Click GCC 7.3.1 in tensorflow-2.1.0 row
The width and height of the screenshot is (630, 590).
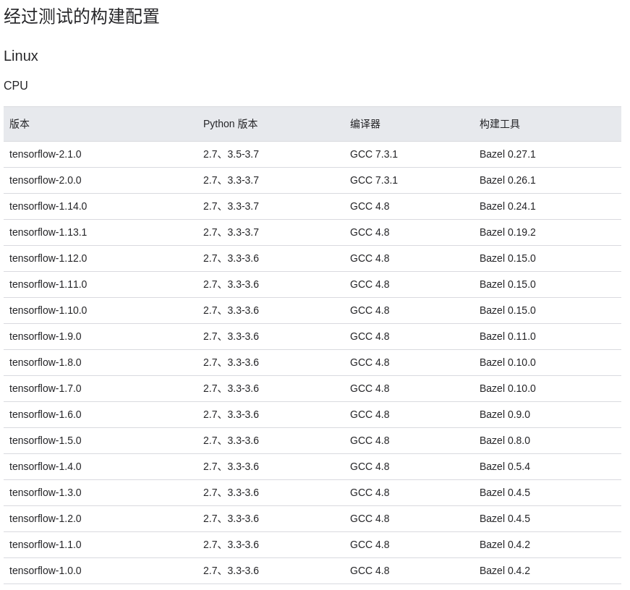(x=374, y=154)
